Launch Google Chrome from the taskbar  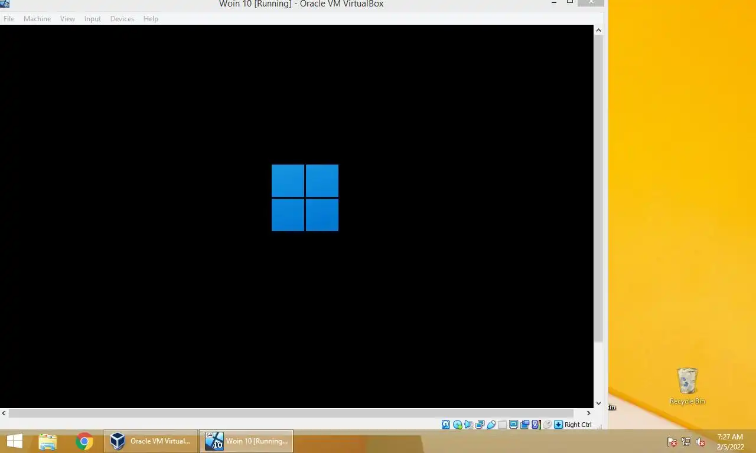[x=84, y=441]
